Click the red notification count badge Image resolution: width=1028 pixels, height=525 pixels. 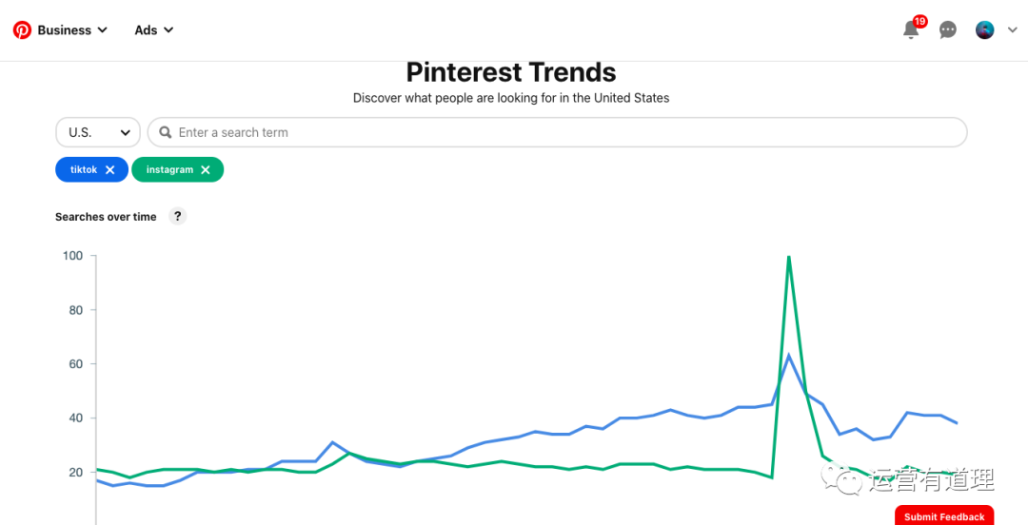click(x=920, y=21)
